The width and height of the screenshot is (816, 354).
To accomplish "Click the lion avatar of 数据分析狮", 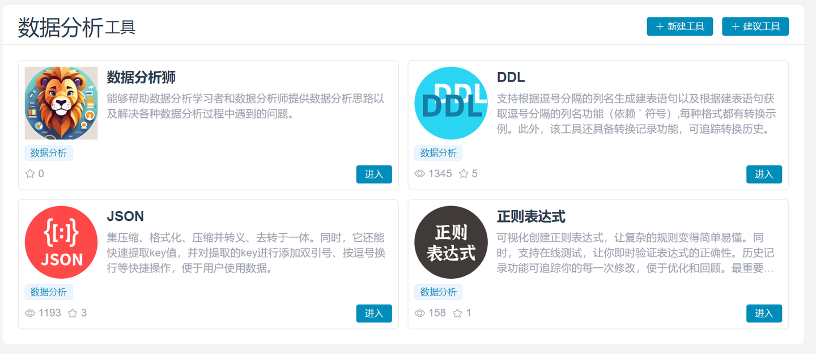I will pyautogui.click(x=61, y=103).
